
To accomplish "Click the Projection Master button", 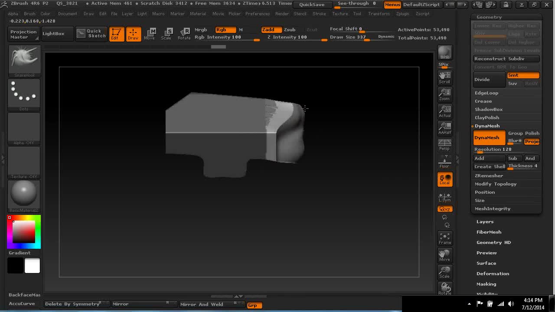I will coord(23,34).
